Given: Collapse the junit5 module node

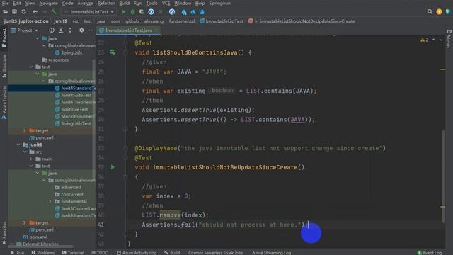Looking at the screenshot, I should coord(18,144).
